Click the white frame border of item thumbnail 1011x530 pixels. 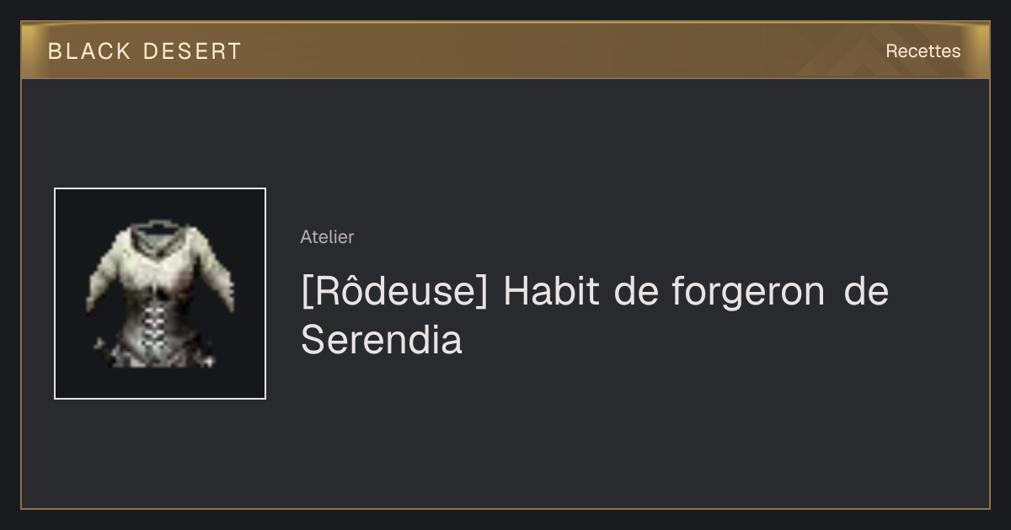tap(55, 294)
